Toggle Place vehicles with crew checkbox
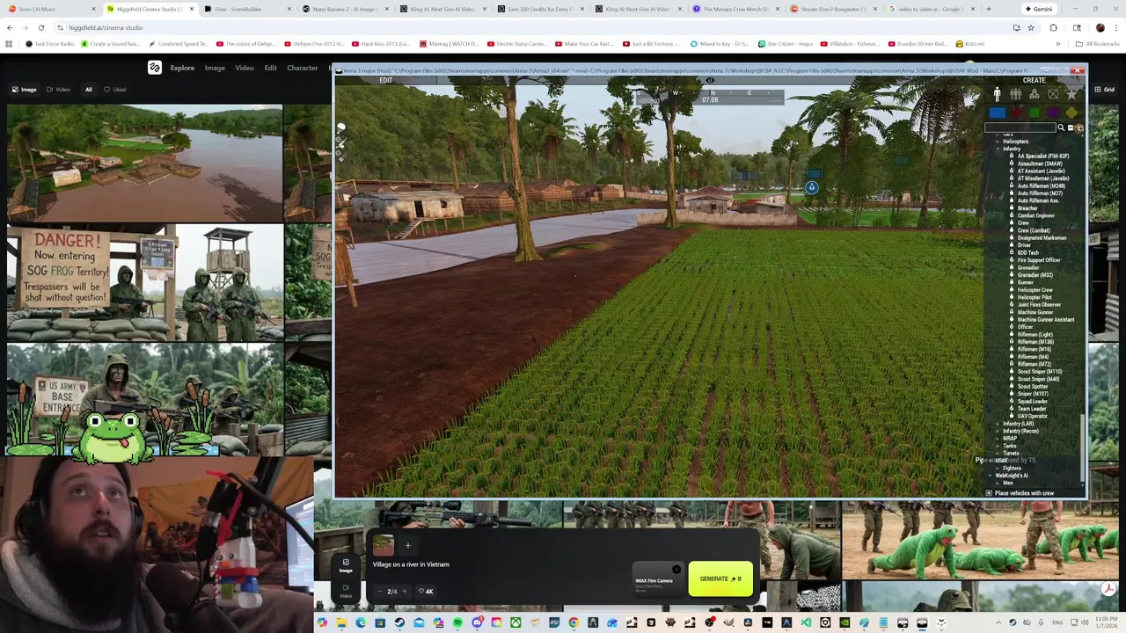The height and width of the screenshot is (633, 1126). (989, 493)
